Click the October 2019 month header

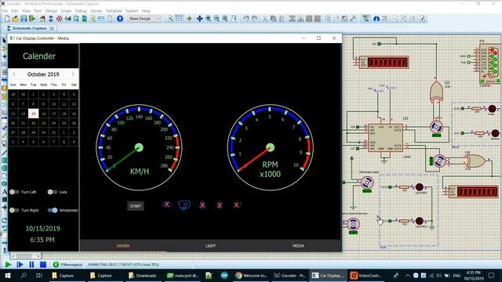43,74
